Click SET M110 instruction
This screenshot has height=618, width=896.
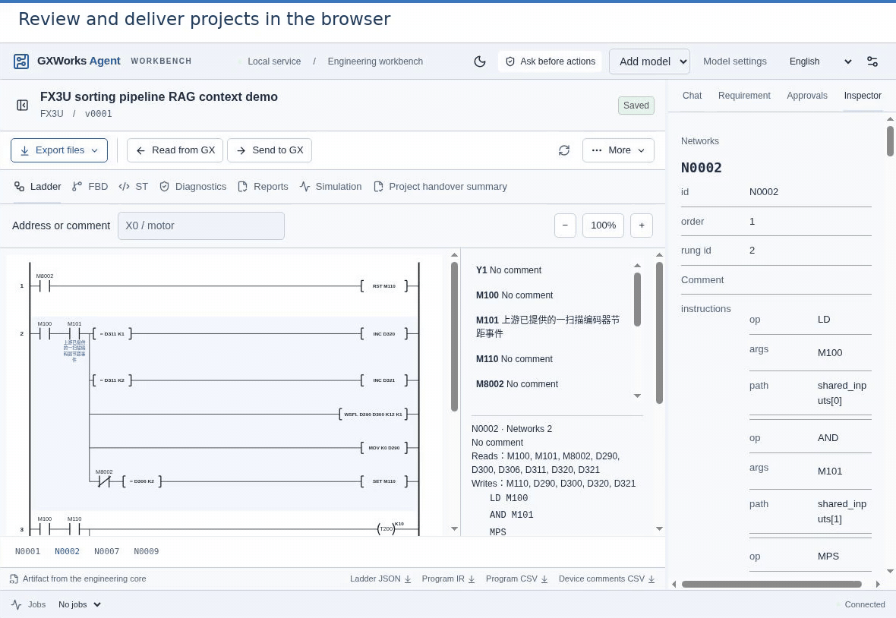pyautogui.click(x=384, y=481)
